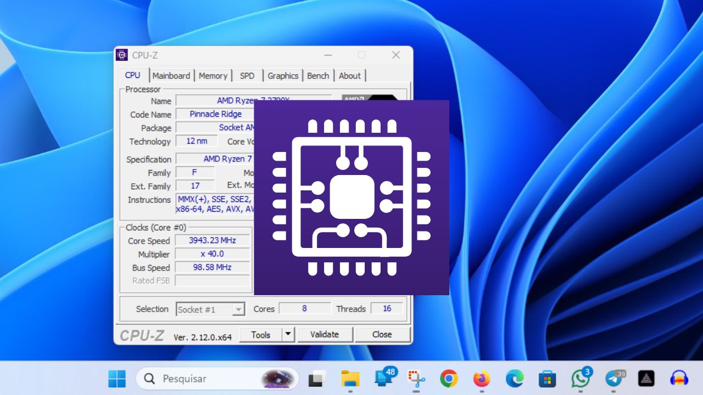
Task: Switch to the About tab
Action: tap(350, 76)
